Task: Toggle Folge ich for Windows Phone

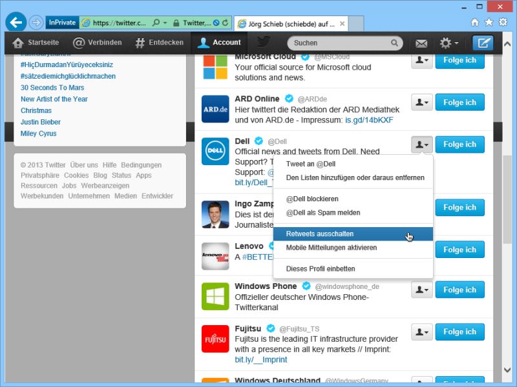Action: pyautogui.click(x=459, y=290)
